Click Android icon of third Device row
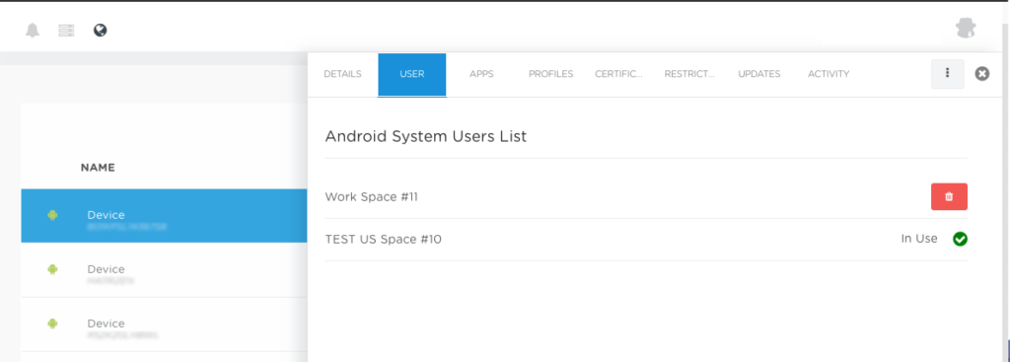This screenshot has height=362, width=1010. point(53,324)
